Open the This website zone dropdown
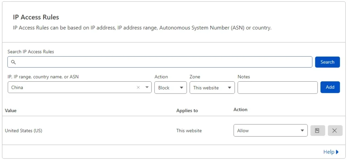 point(212,87)
